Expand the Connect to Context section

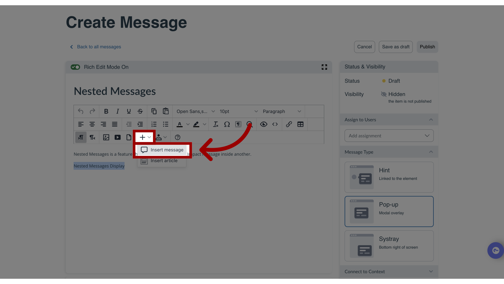pyautogui.click(x=431, y=272)
